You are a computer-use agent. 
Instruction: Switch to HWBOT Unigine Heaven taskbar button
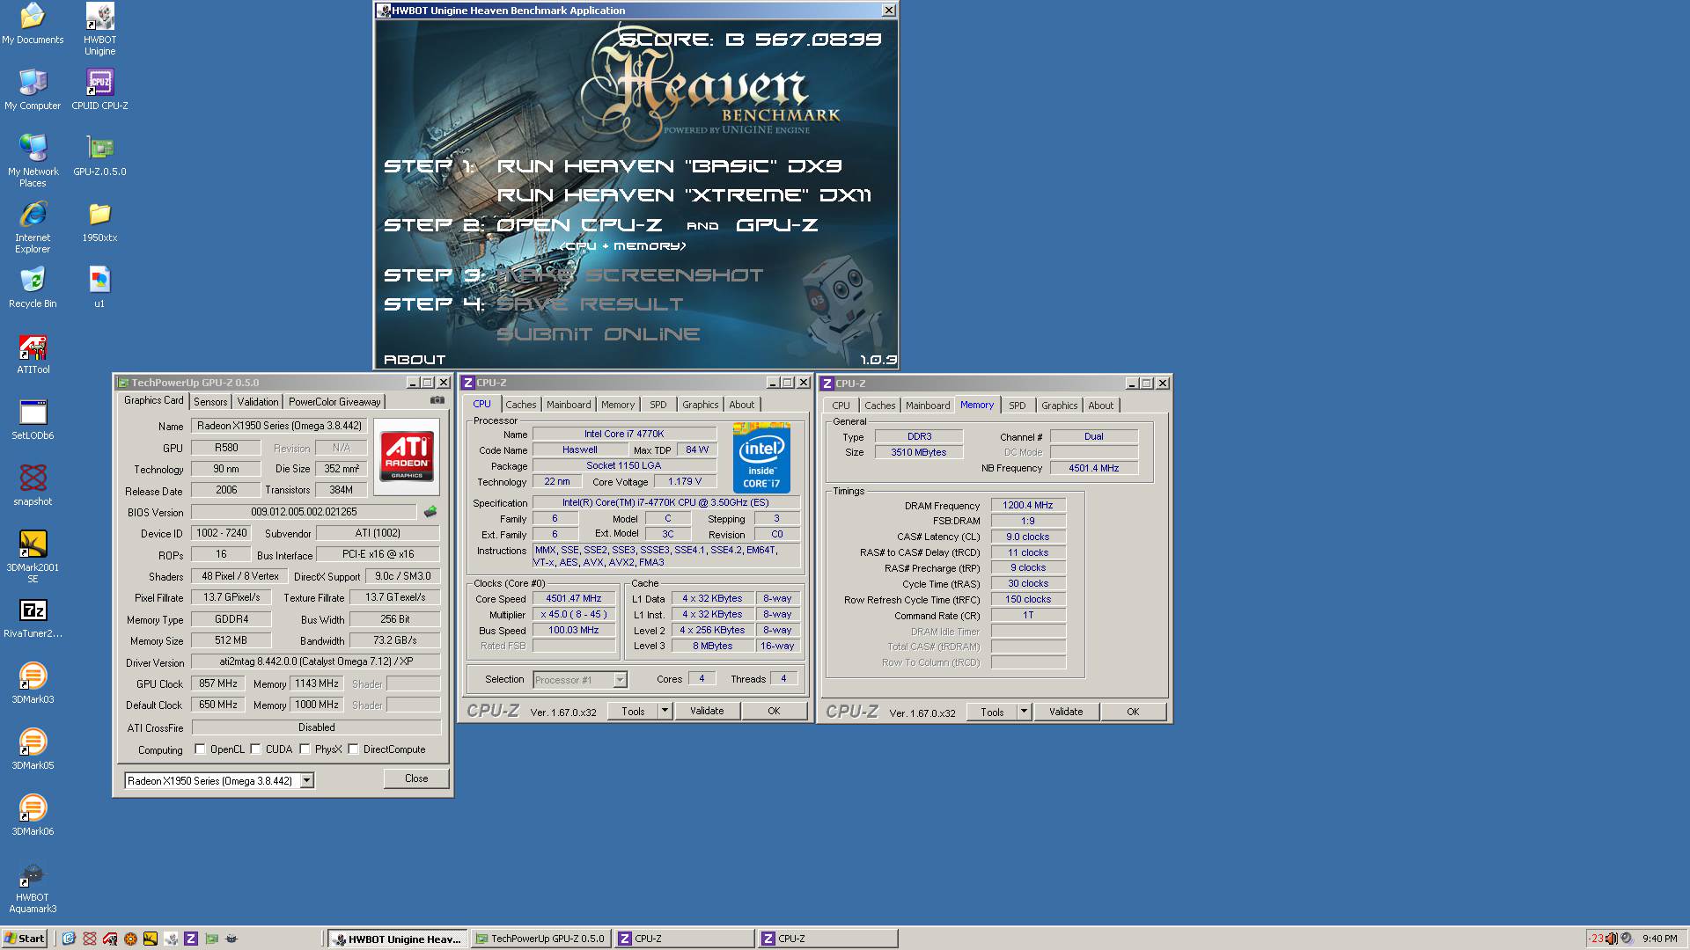[x=397, y=939]
